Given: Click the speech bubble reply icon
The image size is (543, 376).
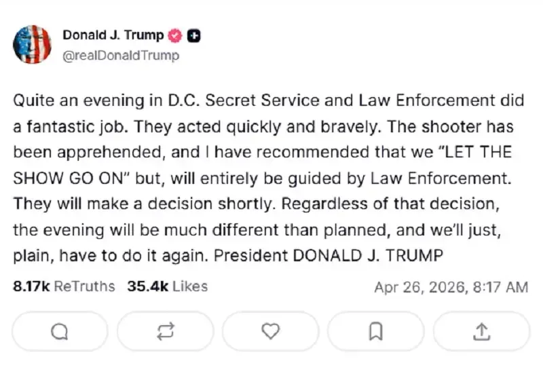Looking at the screenshot, I should (60, 331).
